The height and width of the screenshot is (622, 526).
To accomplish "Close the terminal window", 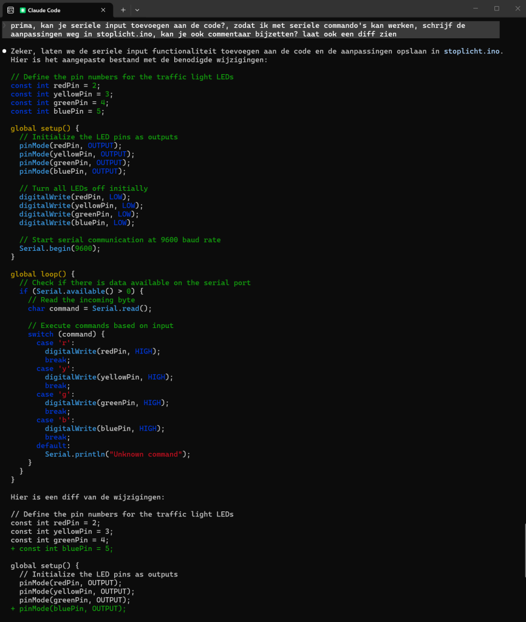I will (516, 9).
